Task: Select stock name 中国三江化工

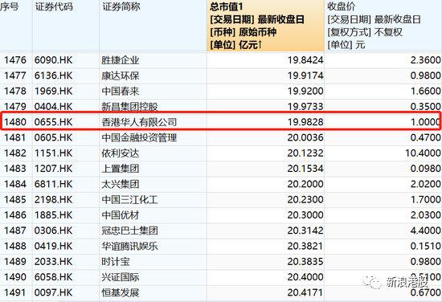Action: coord(129,199)
